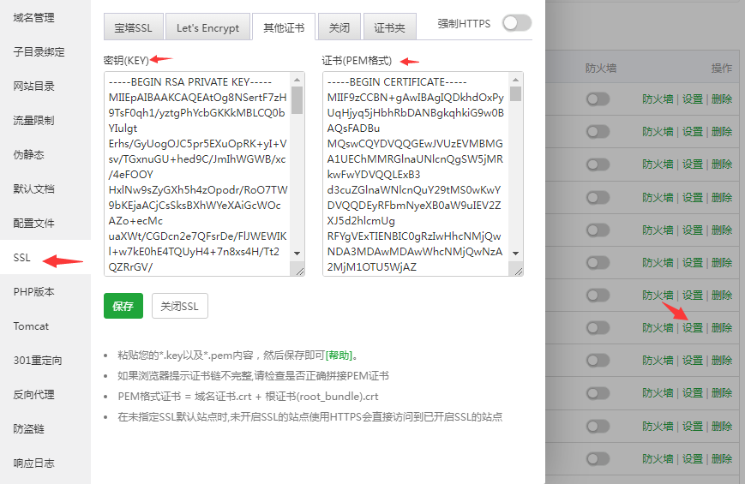Open the Let's Encrypt tab
This screenshot has height=484, width=745.
(208, 27)
